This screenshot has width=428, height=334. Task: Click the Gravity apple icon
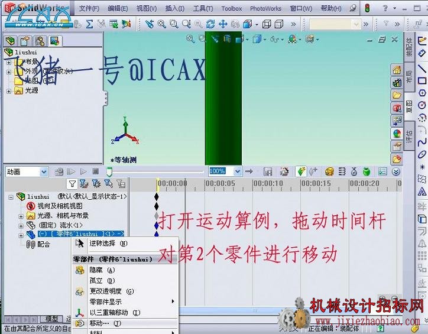coord(367,171)
